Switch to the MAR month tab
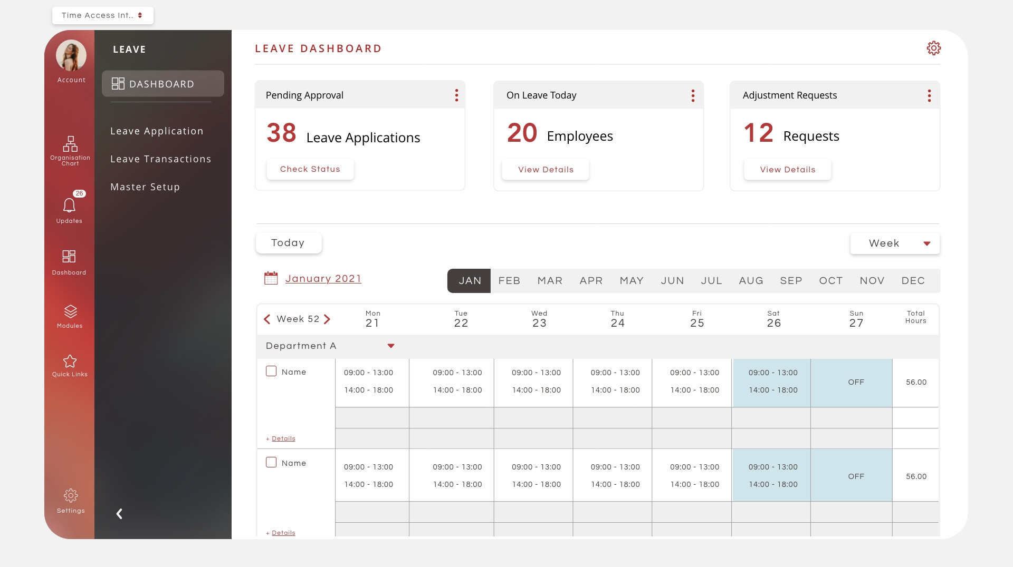Screen dimensions: 1013x567 point(550,280)
